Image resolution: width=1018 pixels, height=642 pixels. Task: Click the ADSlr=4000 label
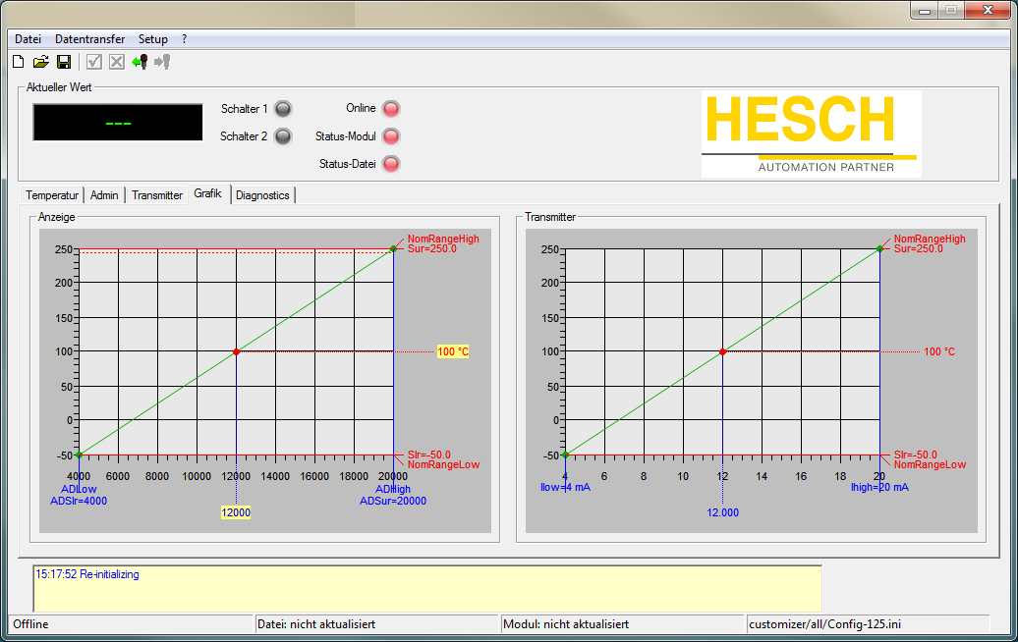tap(79, 501)
